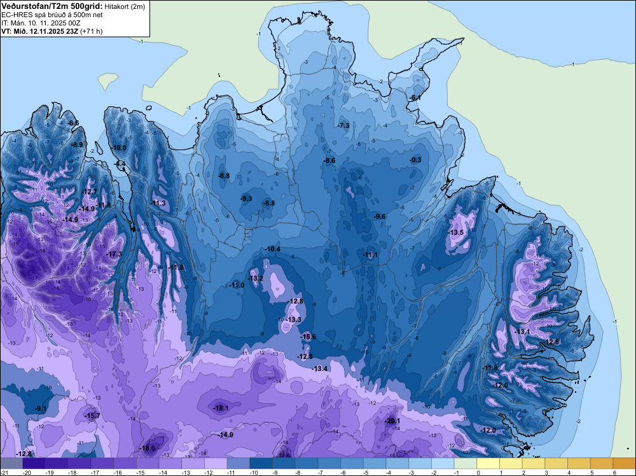
Task: Click the -7.3 temperature value
Action: (343, 125)
